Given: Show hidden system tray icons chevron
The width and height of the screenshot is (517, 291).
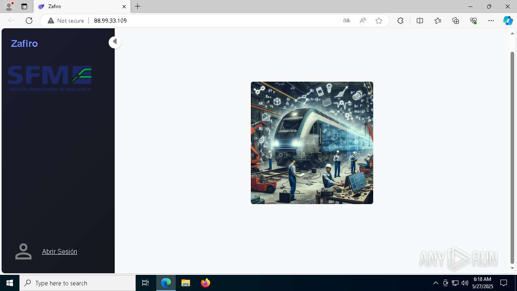Looking at the screenshot, I should [x=435, y=283].
